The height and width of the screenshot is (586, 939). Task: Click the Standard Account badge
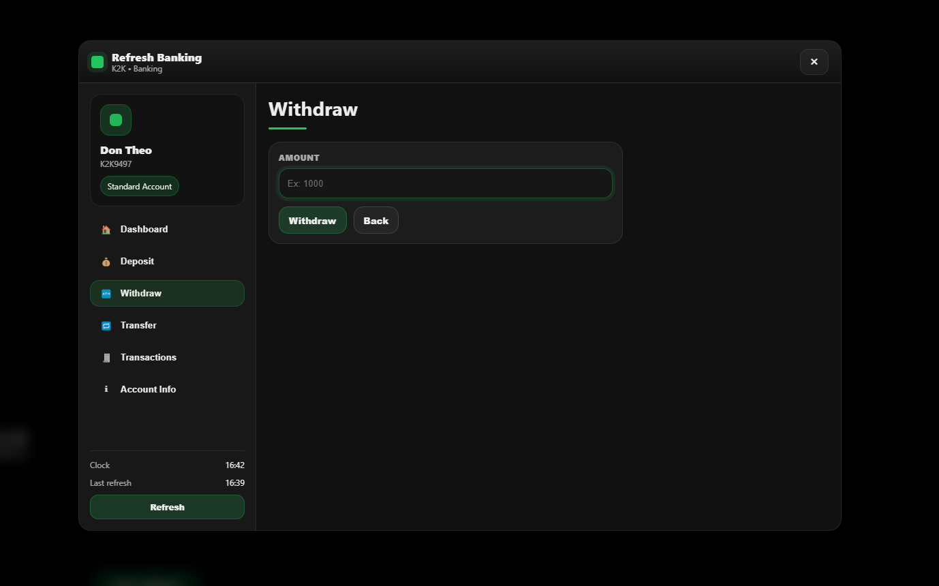tap(140, 186)
